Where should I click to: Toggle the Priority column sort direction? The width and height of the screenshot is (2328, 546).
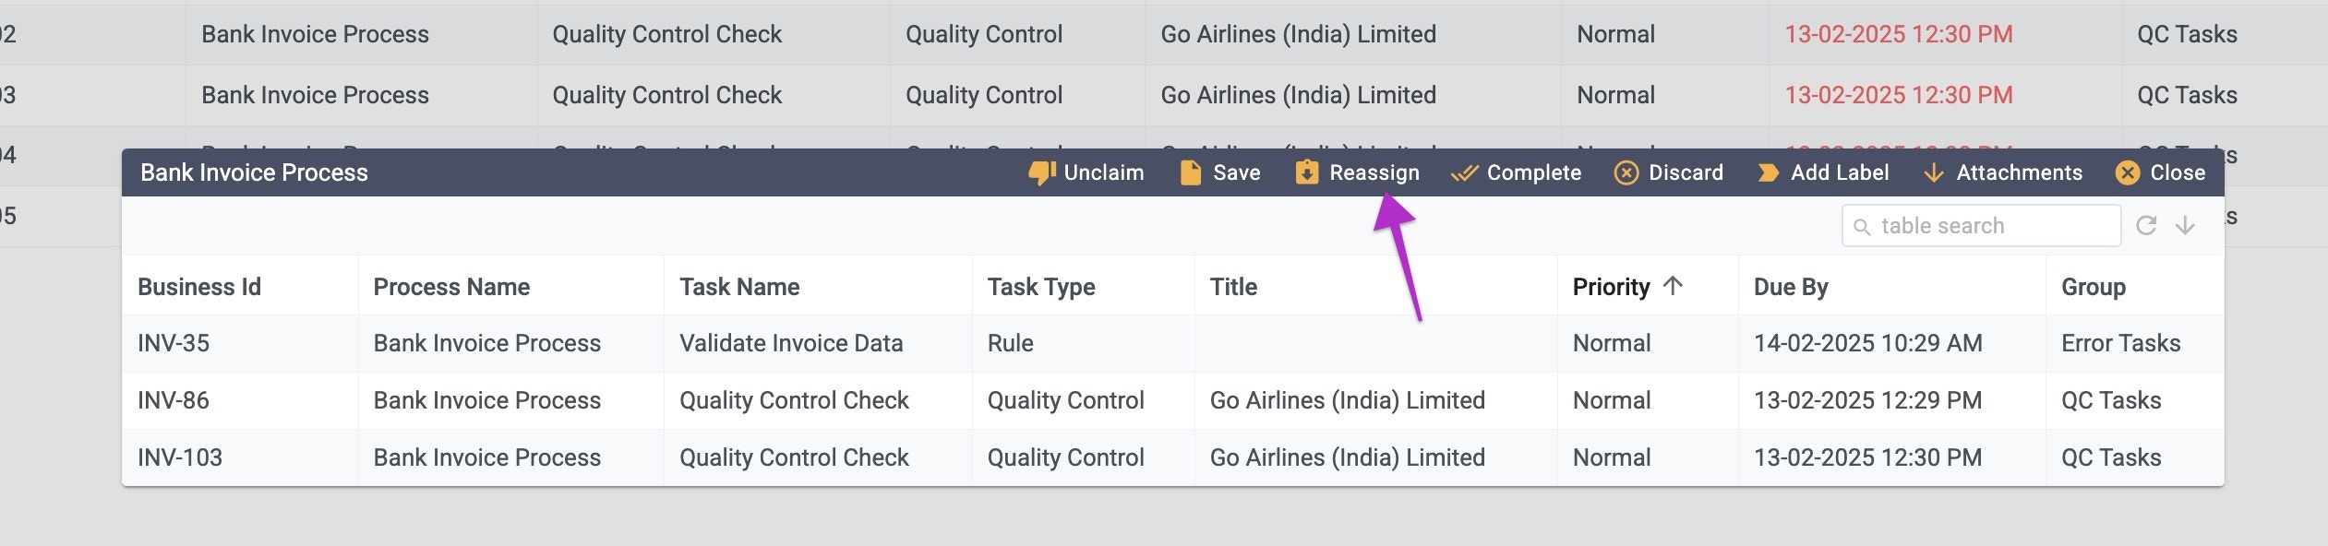1674,287
